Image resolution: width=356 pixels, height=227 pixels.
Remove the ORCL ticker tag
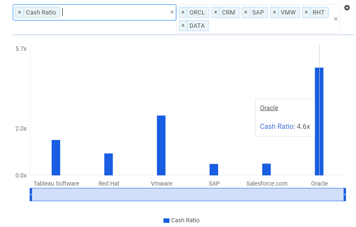coord(183,12)
